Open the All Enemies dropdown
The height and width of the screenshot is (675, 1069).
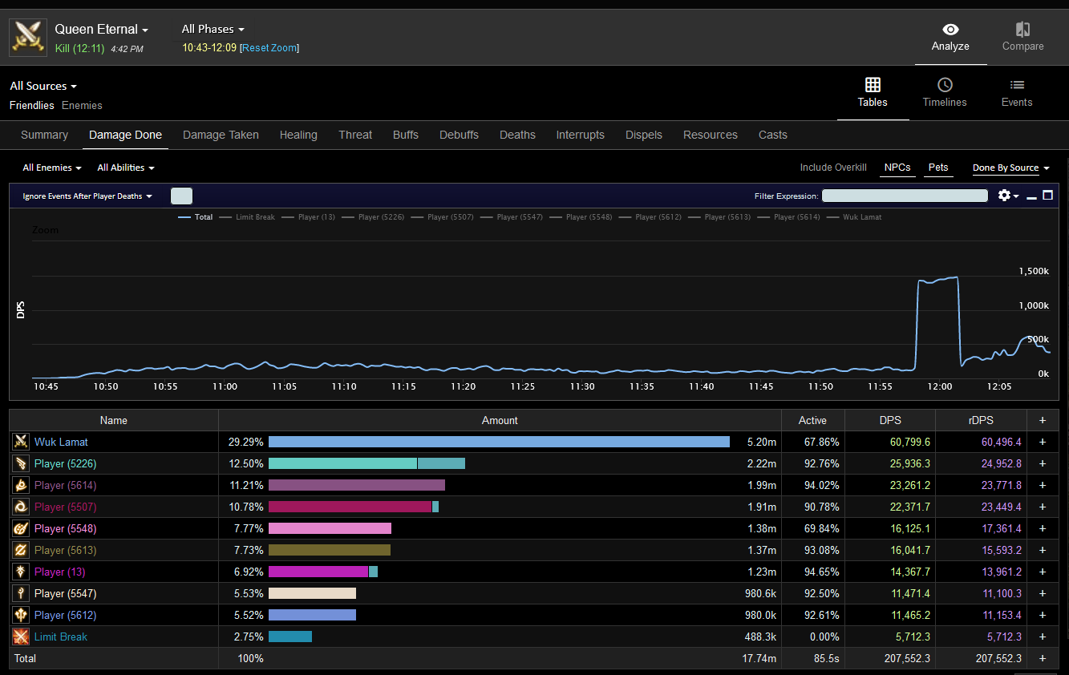pyautogui.click(x=52, y=168)
